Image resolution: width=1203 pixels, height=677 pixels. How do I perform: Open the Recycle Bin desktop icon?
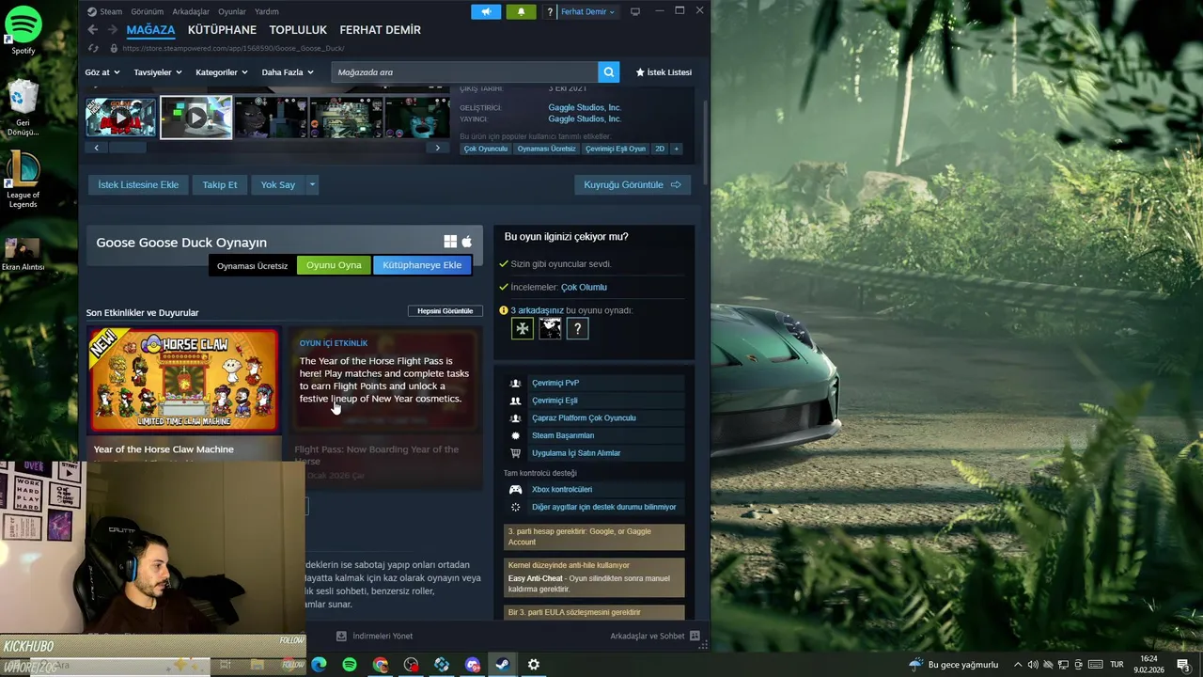coord(23,107)
